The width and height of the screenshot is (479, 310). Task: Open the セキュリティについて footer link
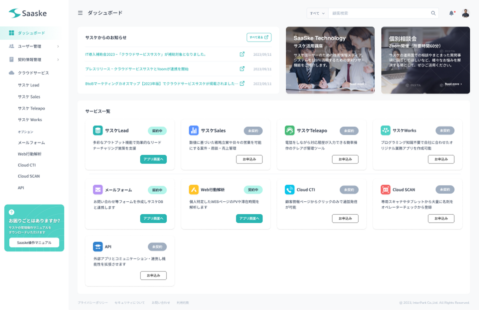[x=130, y=303]
